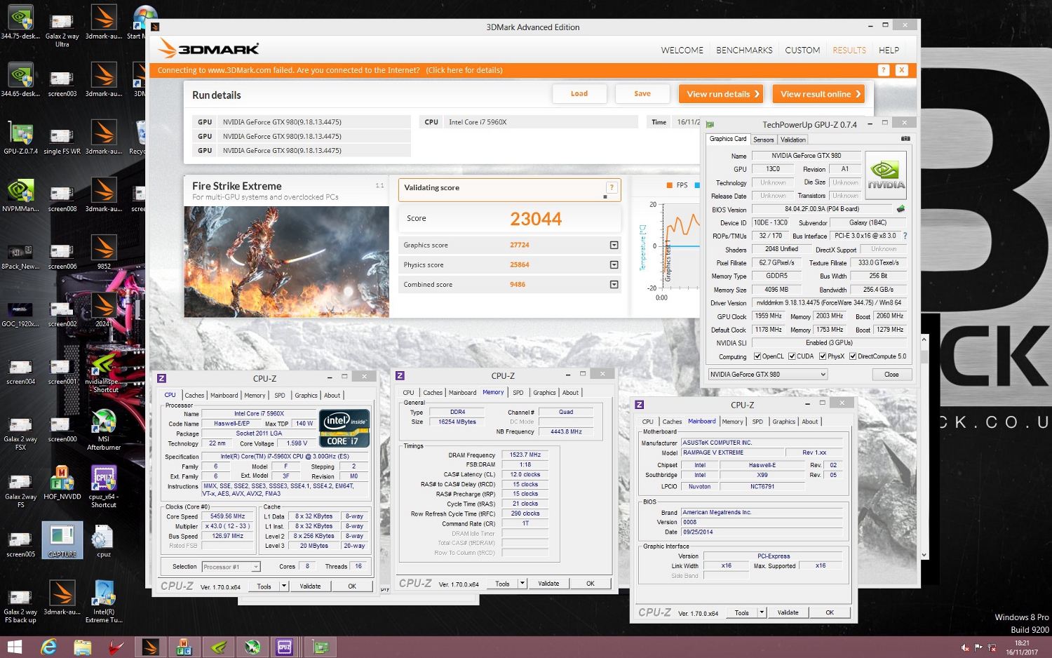Click the GPU-Z screenshot camera icon
This screenshot has height=658, width=1052.
(905, 139)
